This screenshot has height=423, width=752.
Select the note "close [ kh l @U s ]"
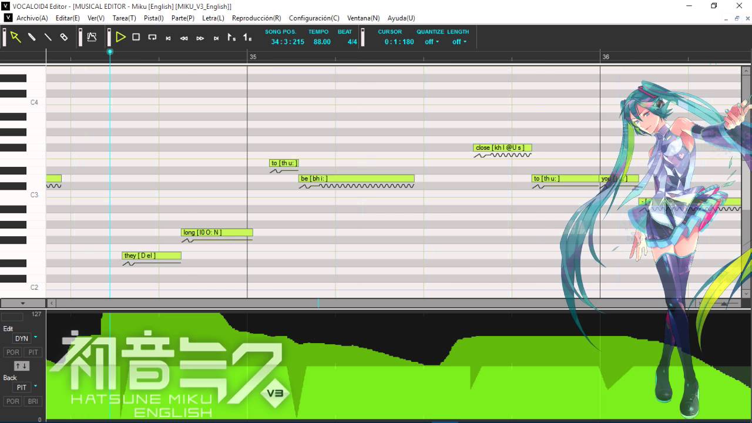[502, 148]
